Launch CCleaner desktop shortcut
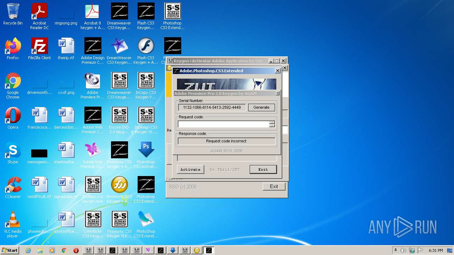Viewport: 454px width, 255px height. [13, 188]
